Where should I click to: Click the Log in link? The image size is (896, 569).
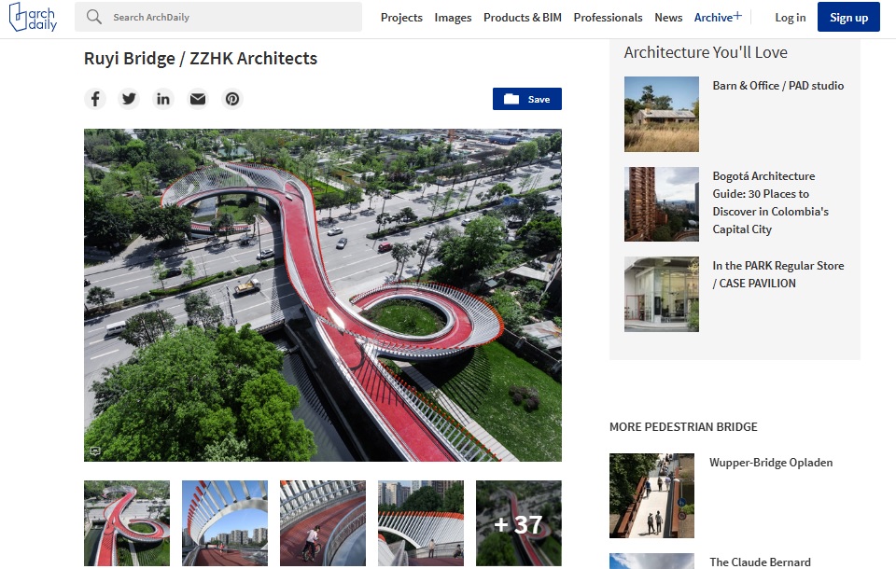click(791, 18)
